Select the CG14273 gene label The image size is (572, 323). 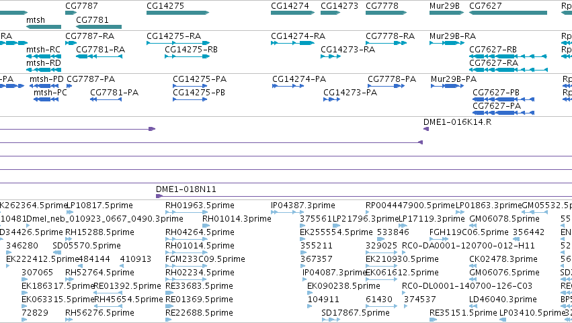(339, 6)
